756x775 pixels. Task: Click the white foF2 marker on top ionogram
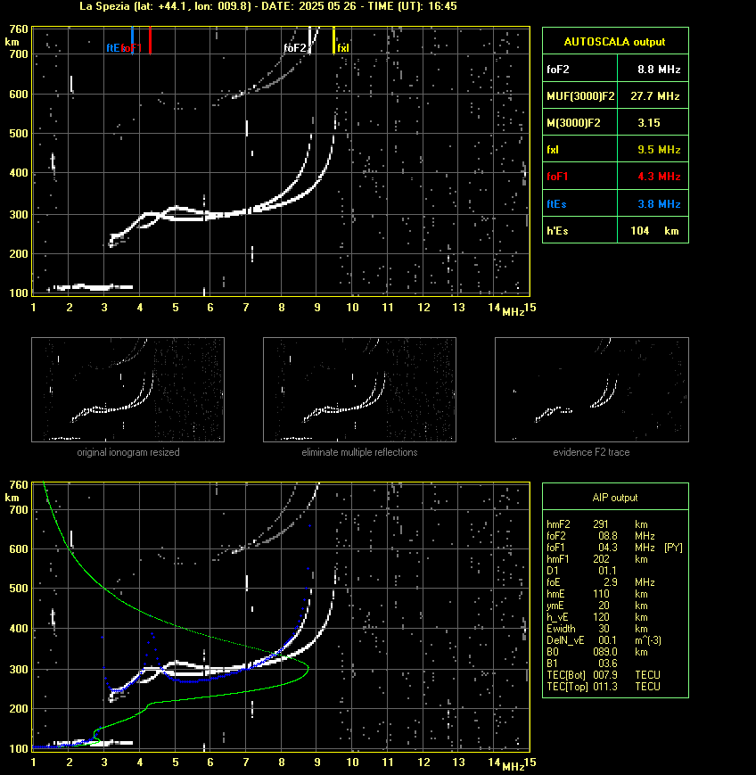click(310, 40)
